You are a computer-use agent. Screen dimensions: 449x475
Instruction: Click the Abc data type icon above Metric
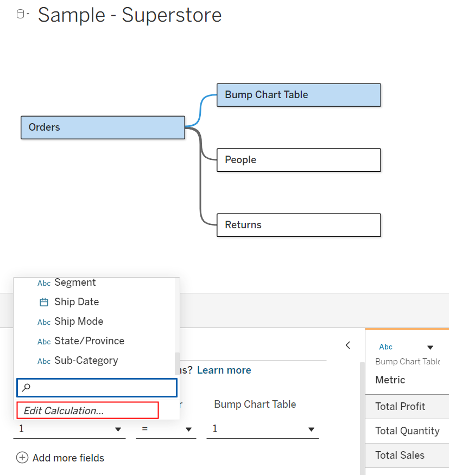(385, 347)
